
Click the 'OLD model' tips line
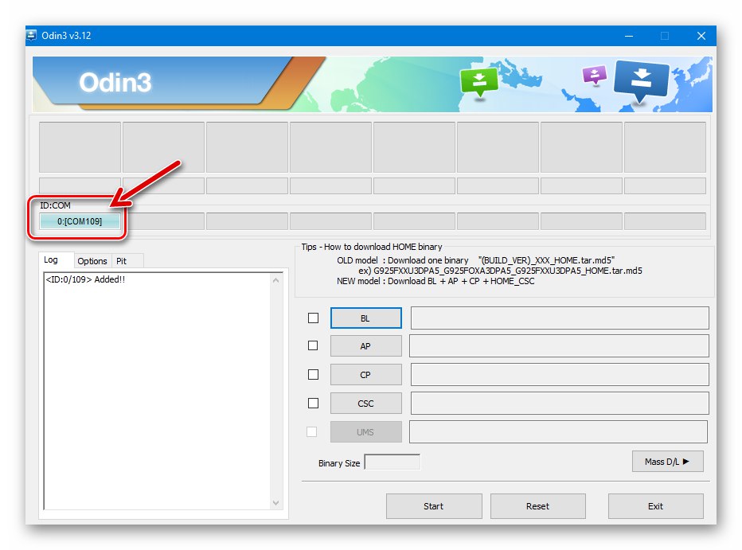pos(475,260)
